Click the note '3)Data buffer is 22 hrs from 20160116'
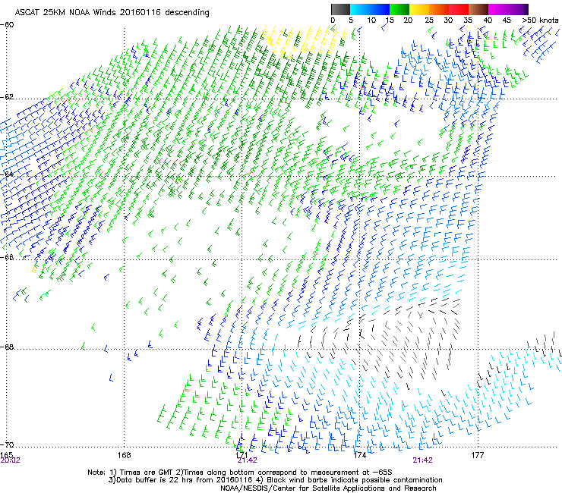Image resolution: width=562 pixels, height=493 pixels. tap(182, 480)
